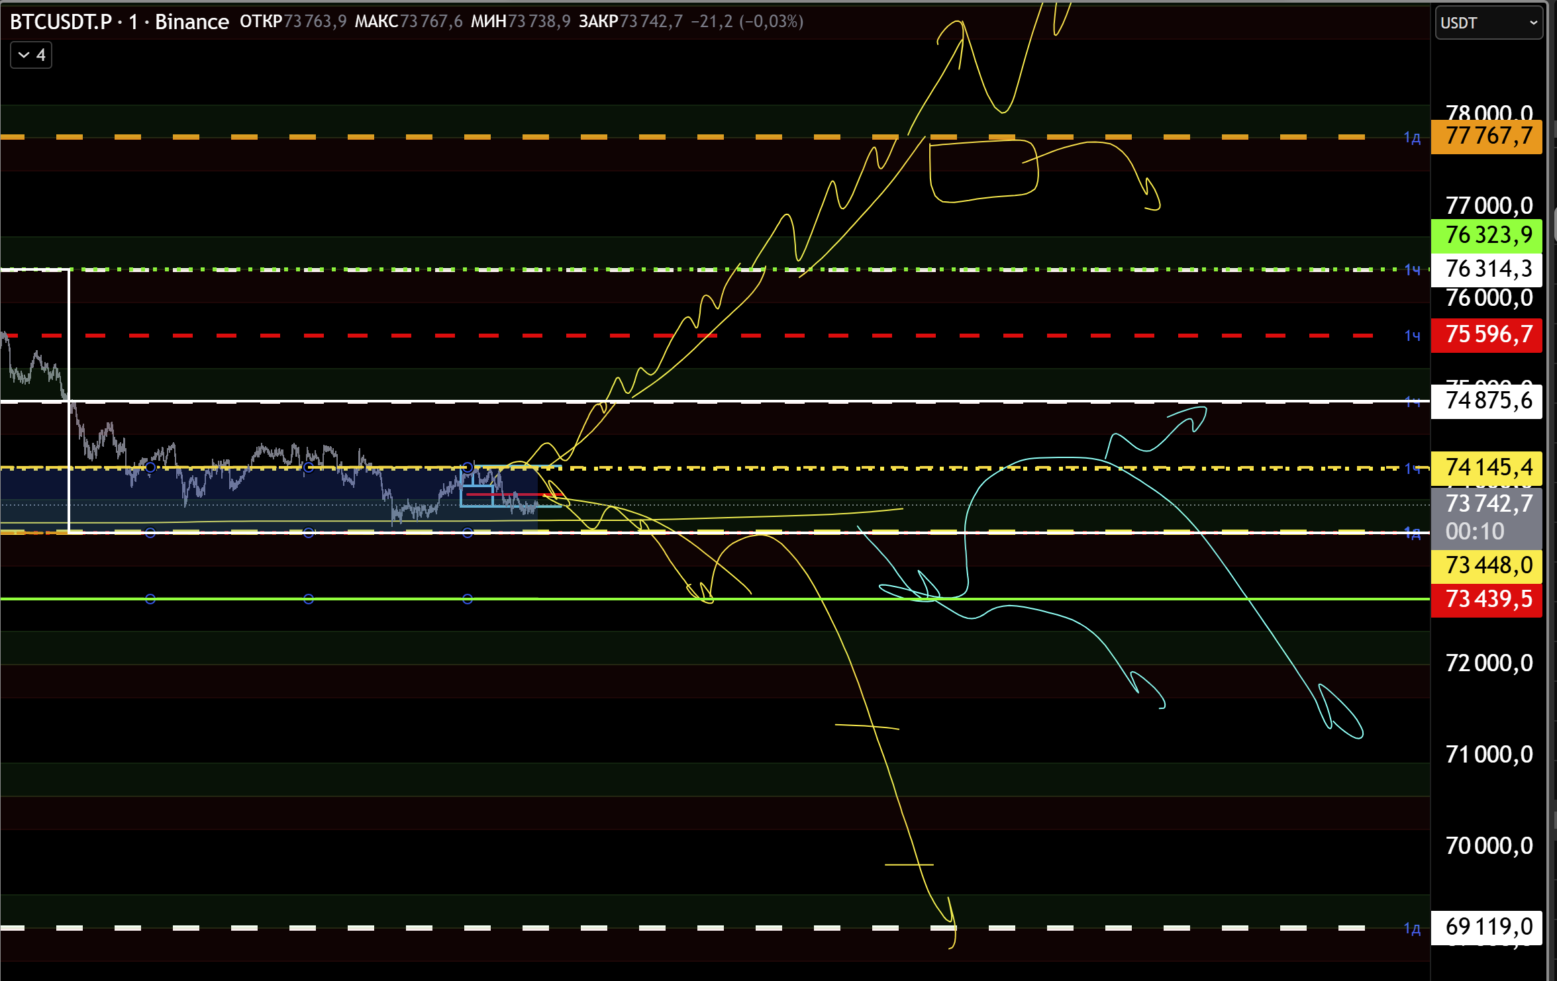Click the white 69 119,0 price label

coord(1487,927)
